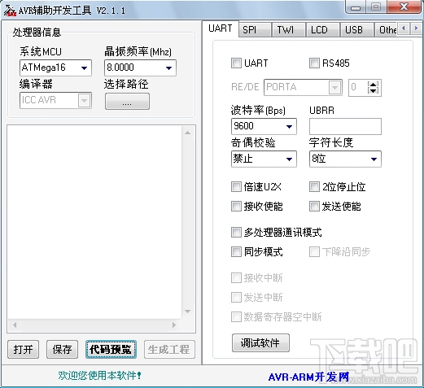Tick the 多处理器通讯模式 checkbox
The width and height of the screenshot is (424, 388).
[x=236, y=233]
